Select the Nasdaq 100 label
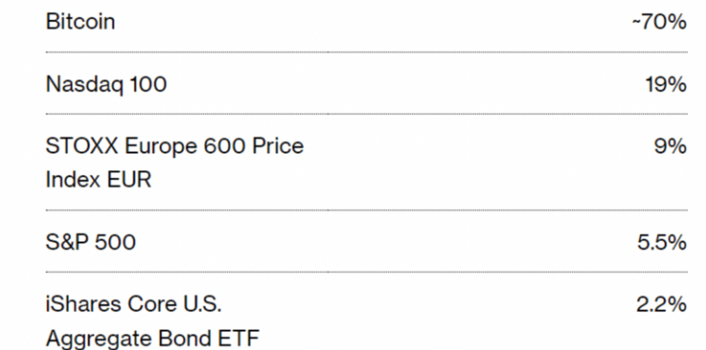 106,85
